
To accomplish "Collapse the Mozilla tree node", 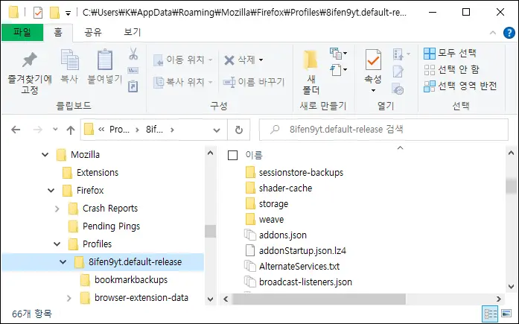I will tap(45, 155).
